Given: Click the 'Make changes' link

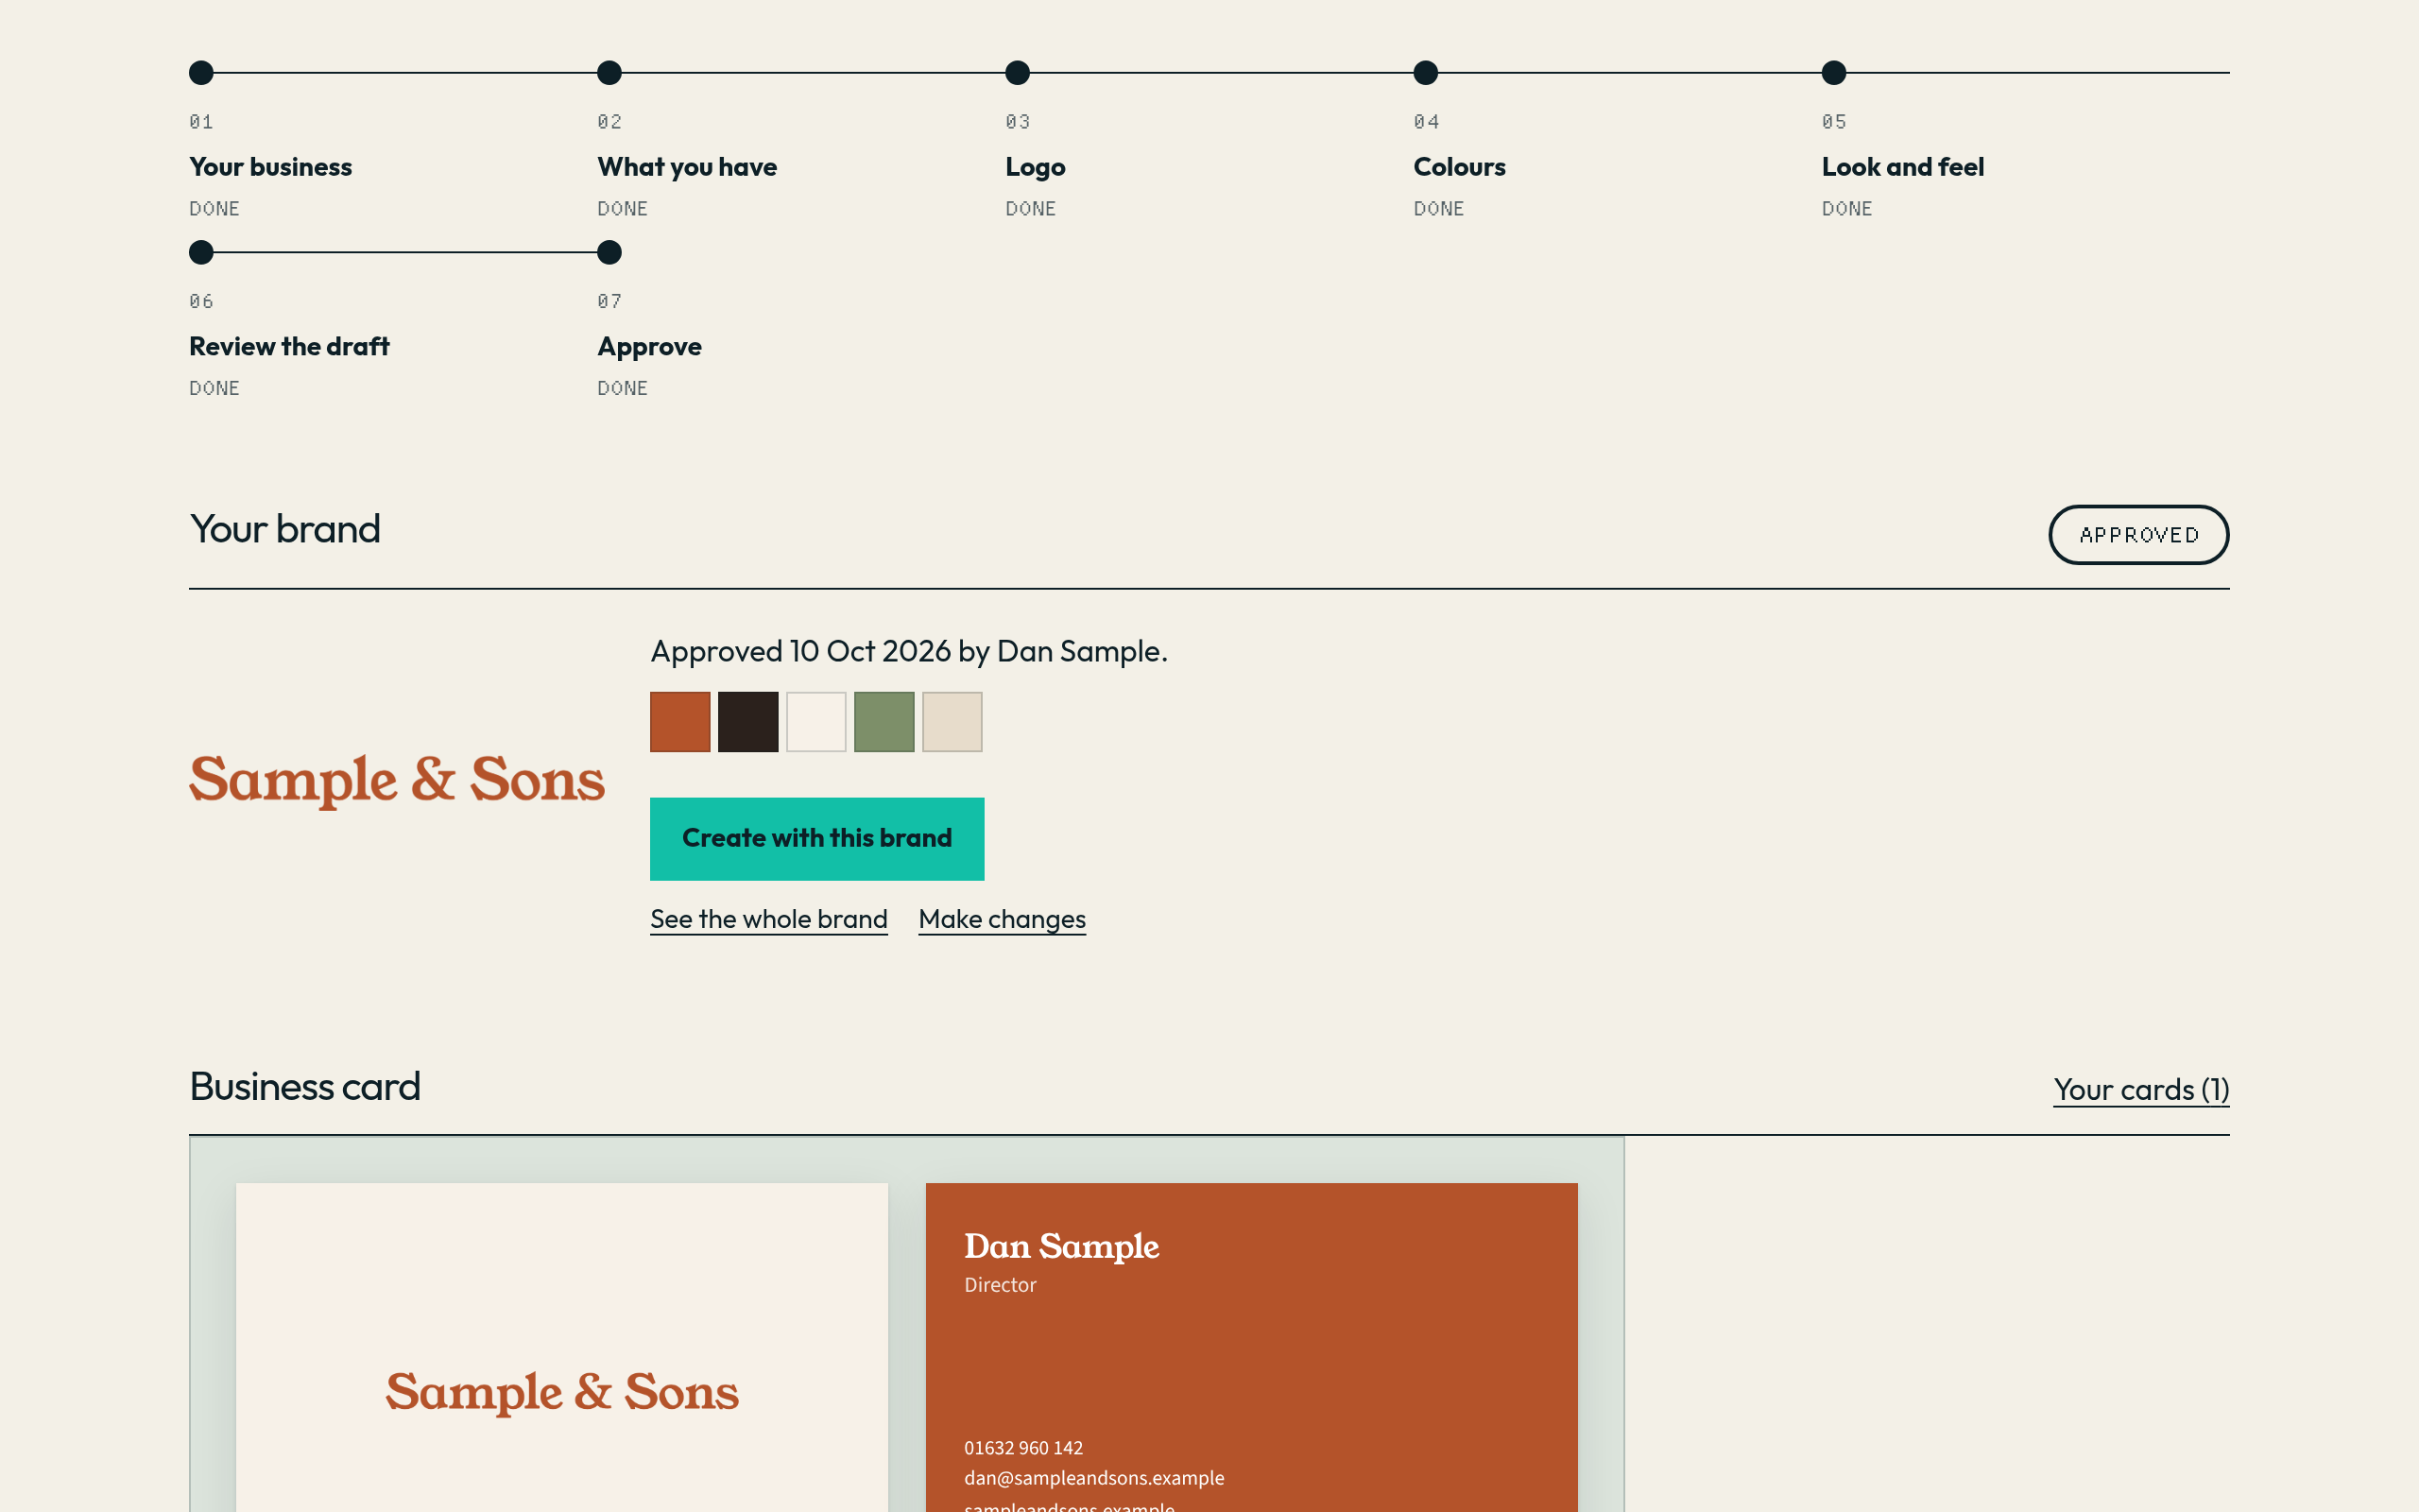Looking at the screenshot, I should tap(1002, 919).
